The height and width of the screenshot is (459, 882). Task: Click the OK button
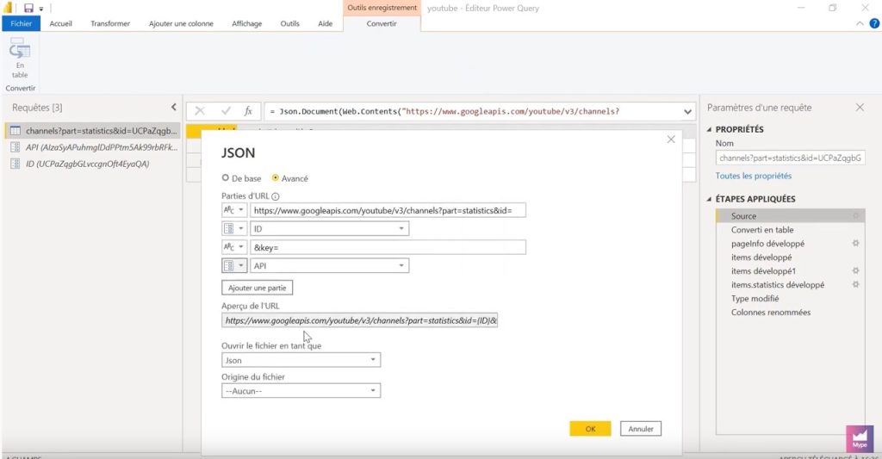[x=590, y=429]
